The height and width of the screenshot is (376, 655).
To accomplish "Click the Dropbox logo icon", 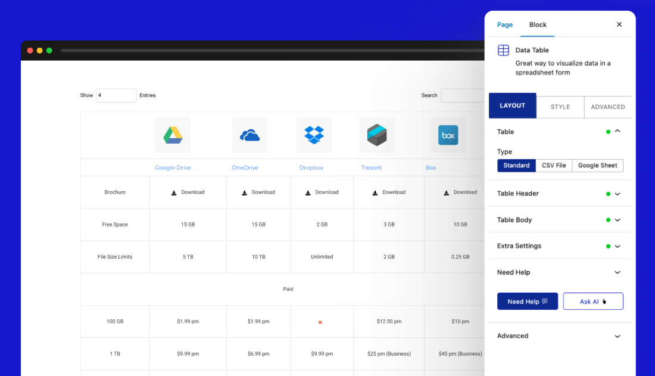I will coord(314,135).
